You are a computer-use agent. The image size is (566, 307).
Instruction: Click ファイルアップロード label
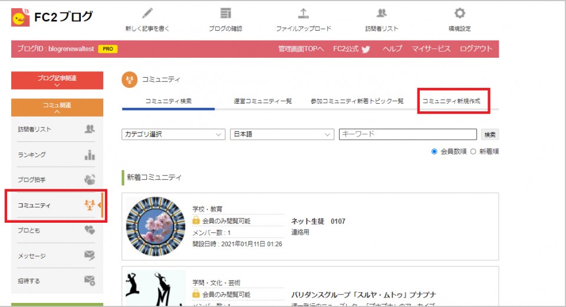(304, 28)
